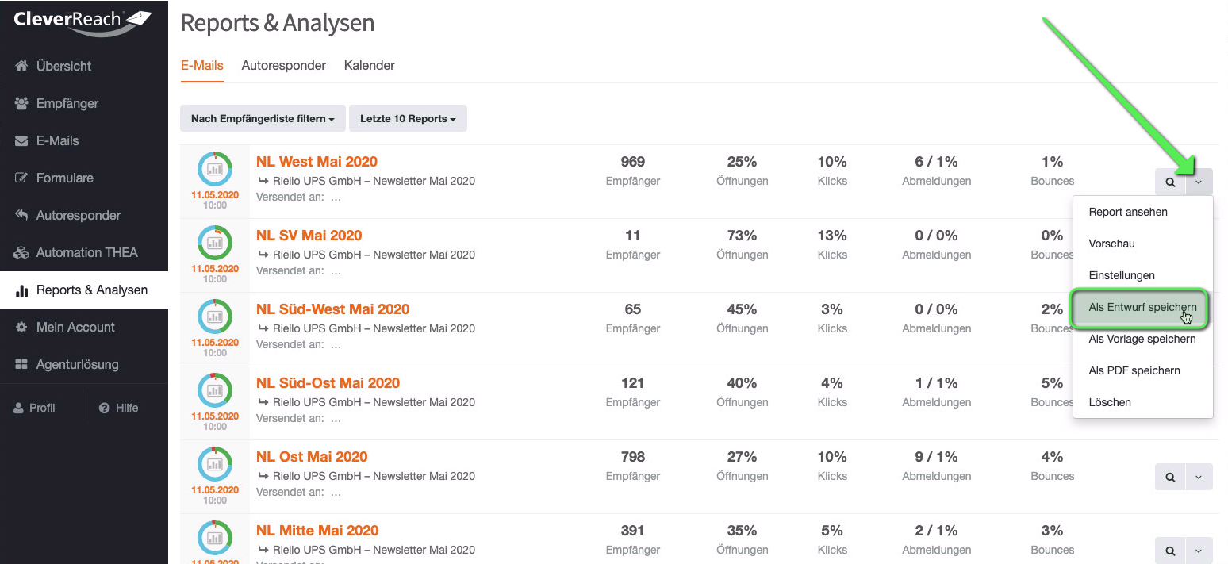Click the Übersicht home icon in sidebar
This screenshot has height=564, width=1228.
click(x=22, y=66)
